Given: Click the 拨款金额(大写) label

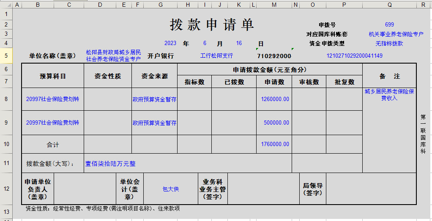Looking at the screenshot, I should tap(51, 164).
